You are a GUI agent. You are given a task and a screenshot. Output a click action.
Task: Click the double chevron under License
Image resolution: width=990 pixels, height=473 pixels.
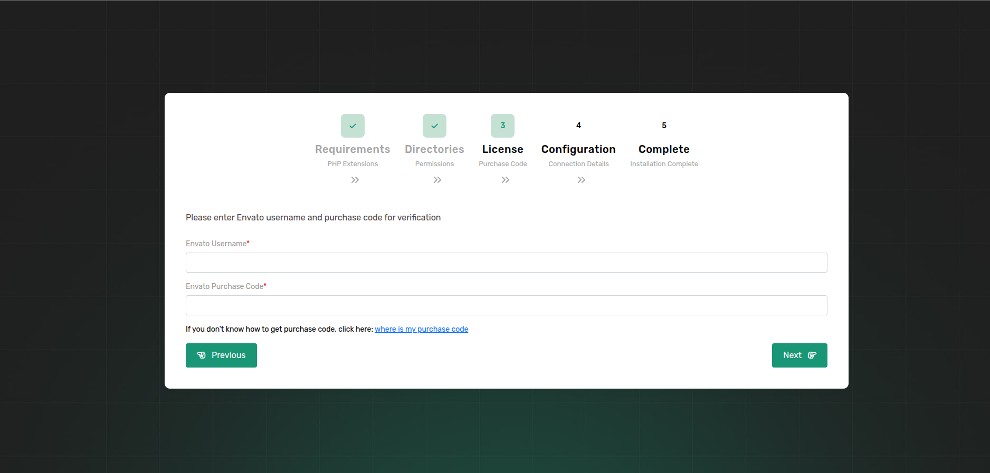pos(506,180)
